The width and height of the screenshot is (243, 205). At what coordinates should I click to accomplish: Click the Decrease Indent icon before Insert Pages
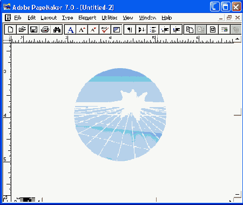click(177, 30)
